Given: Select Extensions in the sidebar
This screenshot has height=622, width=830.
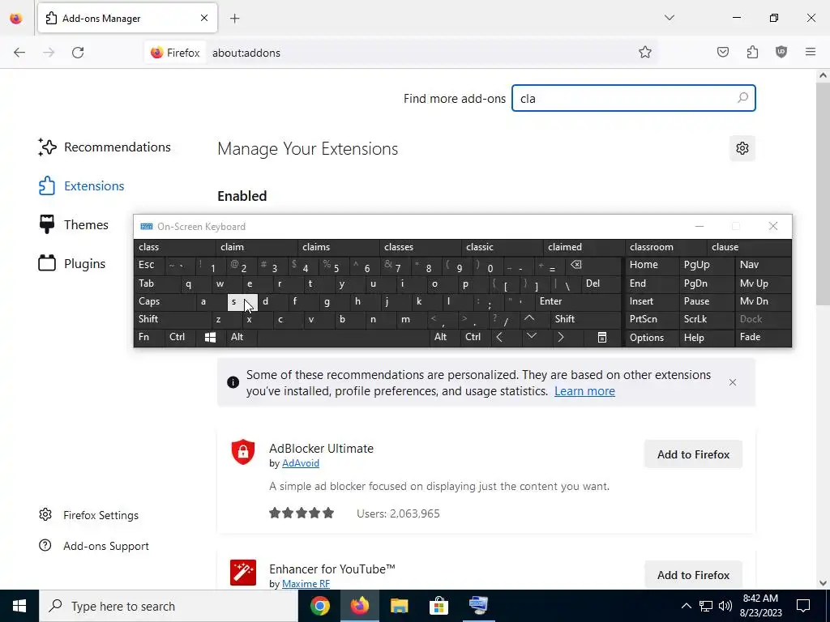Looking at the screenshot, I should [x=82, y=185].
